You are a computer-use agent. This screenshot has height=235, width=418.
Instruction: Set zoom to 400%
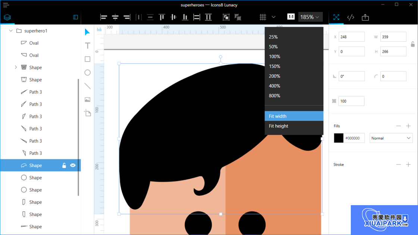point(294,86)
